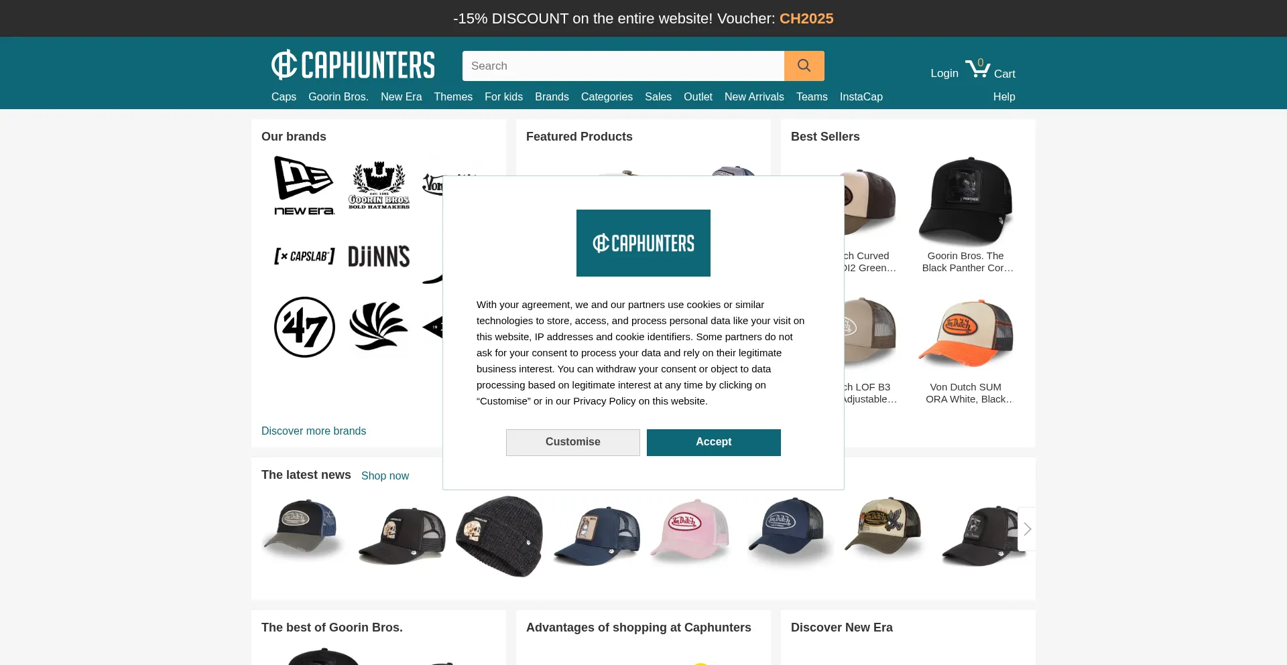Choose the Capslab brand logo
The width and height of the screenshot is (1287, 665).
click(304, 256)
